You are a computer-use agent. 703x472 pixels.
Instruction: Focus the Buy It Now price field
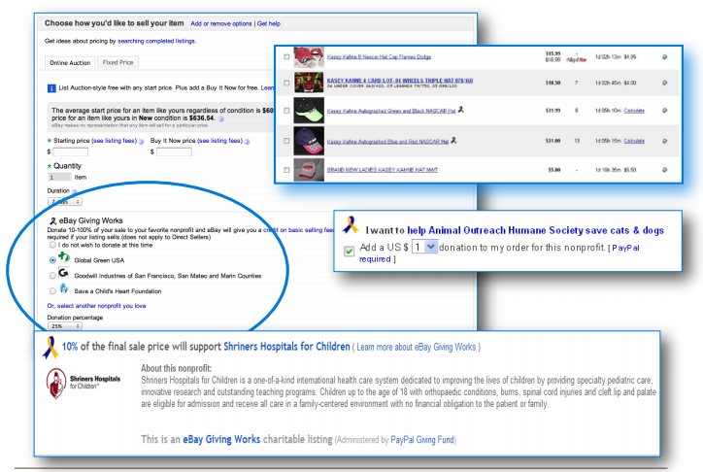174,152
